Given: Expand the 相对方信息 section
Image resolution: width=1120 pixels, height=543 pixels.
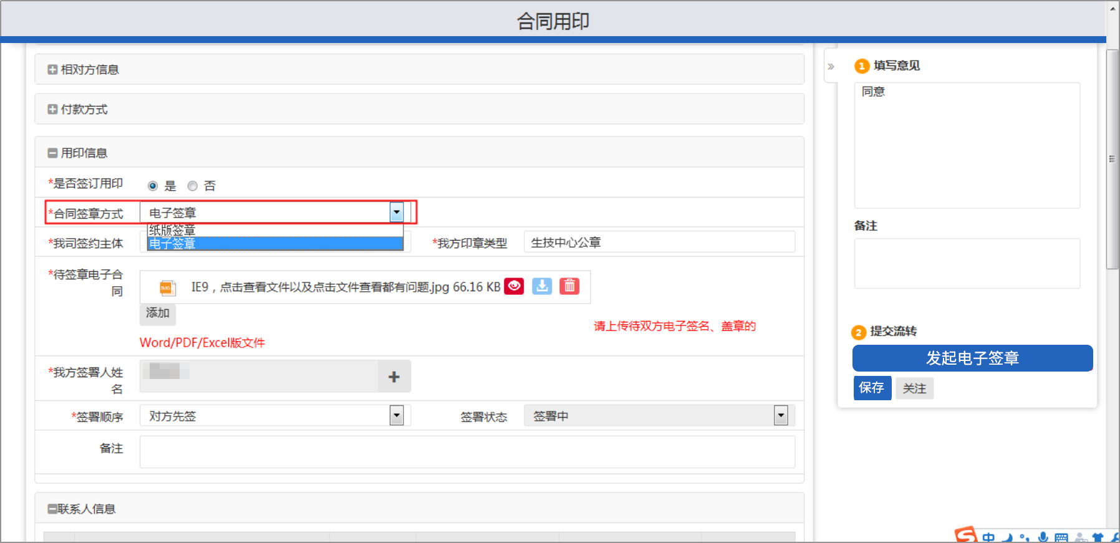Looking at the screenshot, I should point(52,70).
